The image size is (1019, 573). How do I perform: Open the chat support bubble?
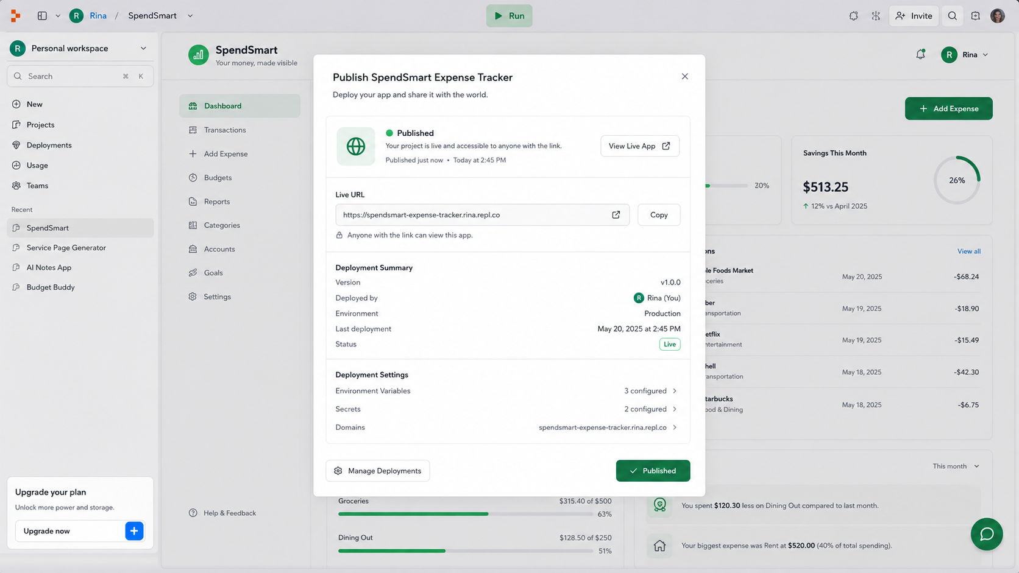point(986,534)
